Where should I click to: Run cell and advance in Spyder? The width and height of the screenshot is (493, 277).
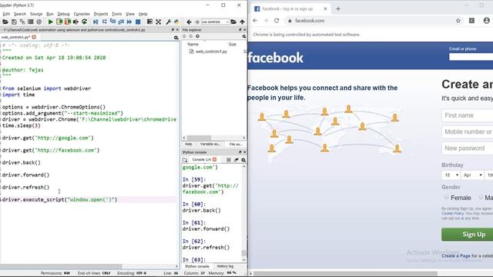[68, 22]
